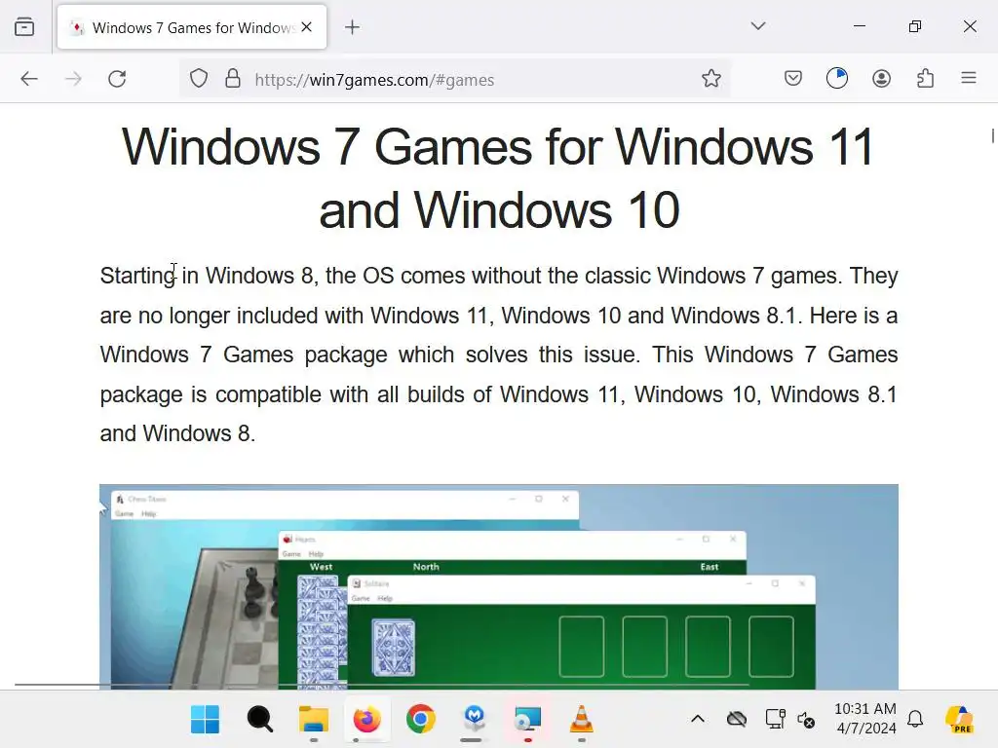Select the Windows 7 Games browser tab
The width and height of the screenshot is (998, 748).
click(x=192, y=26)
